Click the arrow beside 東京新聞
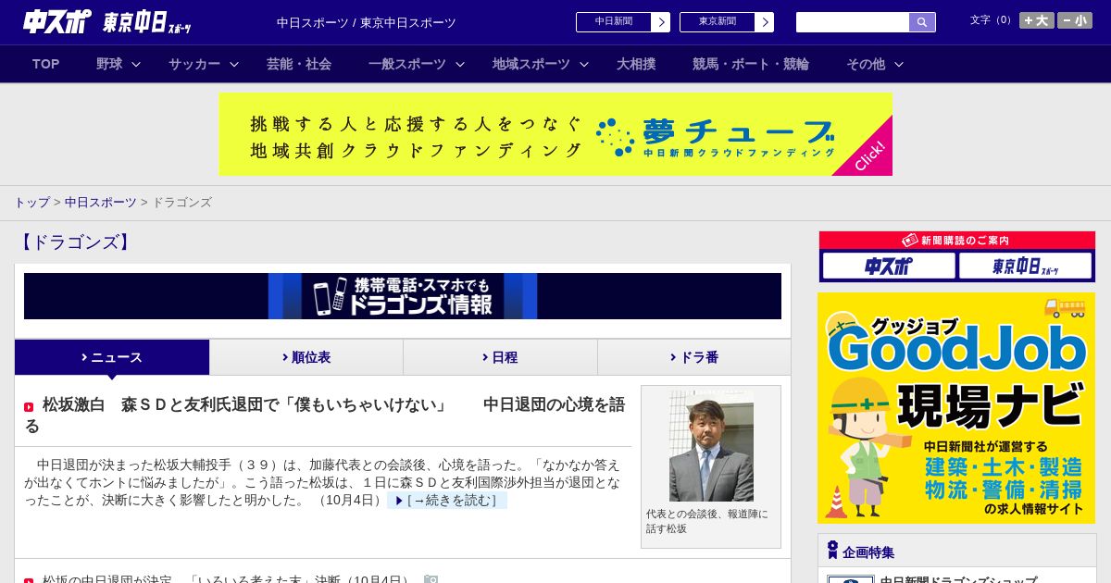The width and height of the screenshot is (1111, 583). pos(765,22)
